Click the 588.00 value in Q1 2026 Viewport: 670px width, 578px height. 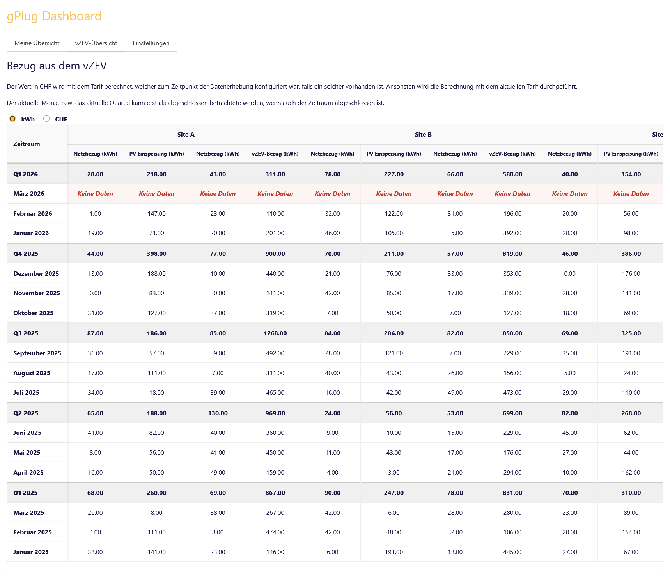click(x=512, y=174)
